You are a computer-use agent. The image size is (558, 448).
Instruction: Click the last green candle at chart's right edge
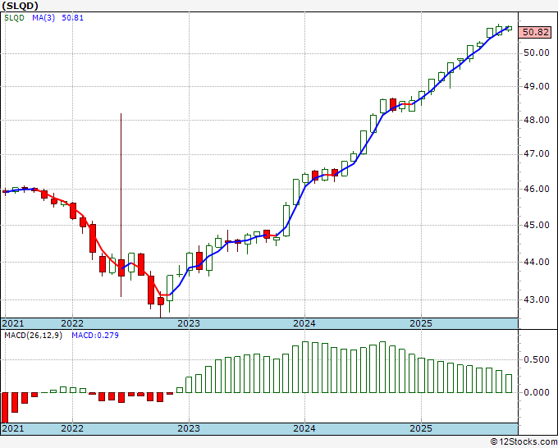(x=509, y=29)
